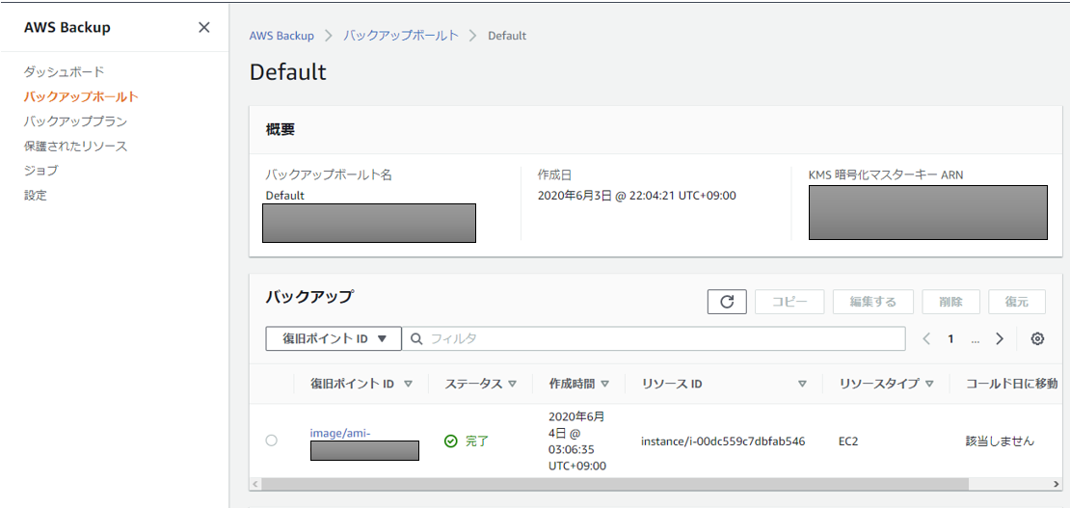Click the 03:06:35 creation time cell
The height and width of the screenshot is (508, 1070).
click(577, 441)
